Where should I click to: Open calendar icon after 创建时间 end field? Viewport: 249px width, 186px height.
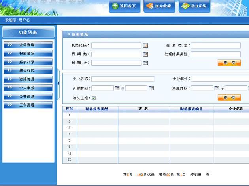[x=151, y=88]
